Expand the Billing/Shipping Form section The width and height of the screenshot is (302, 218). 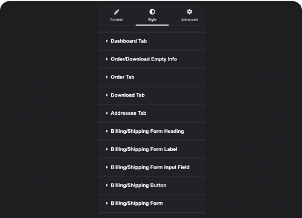152,203
